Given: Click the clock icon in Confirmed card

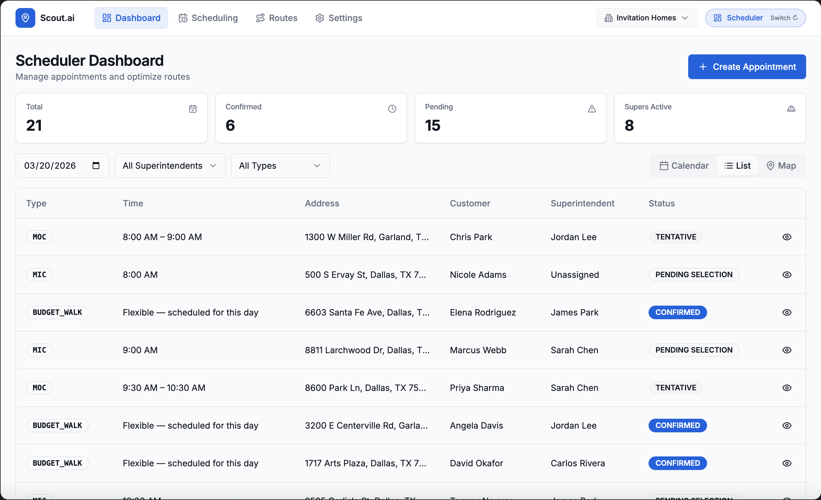Looking at the screenshot, I should pyautogui.click(x=392, y=109).
